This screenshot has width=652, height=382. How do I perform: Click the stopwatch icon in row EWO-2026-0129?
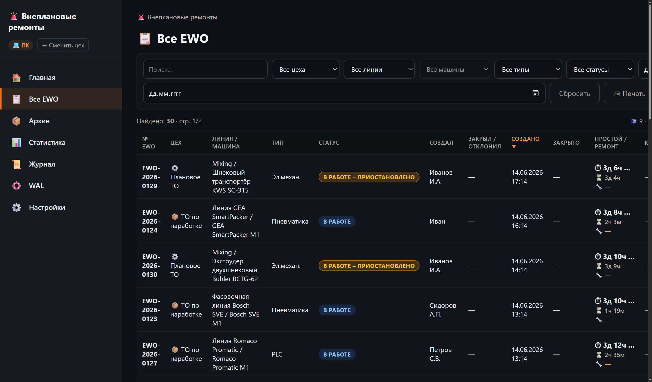(598, 168)
